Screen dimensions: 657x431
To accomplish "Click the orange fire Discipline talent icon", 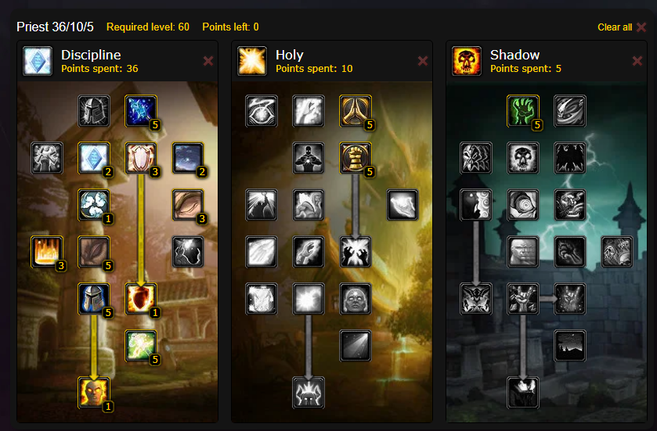I will [x=47, y=252].
